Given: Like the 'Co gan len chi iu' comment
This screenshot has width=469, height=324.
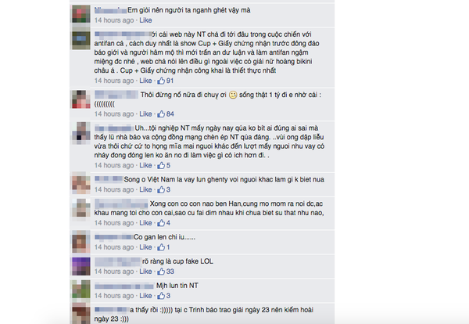Looking at the screenshot, I should coord(145,247).
